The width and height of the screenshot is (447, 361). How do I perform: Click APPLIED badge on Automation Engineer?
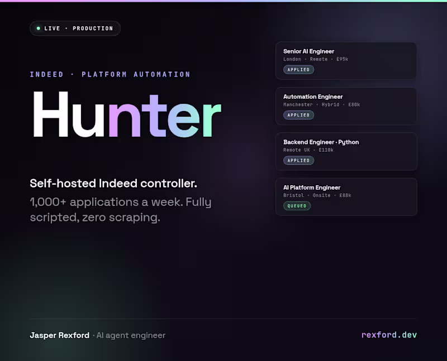point(298,115)
